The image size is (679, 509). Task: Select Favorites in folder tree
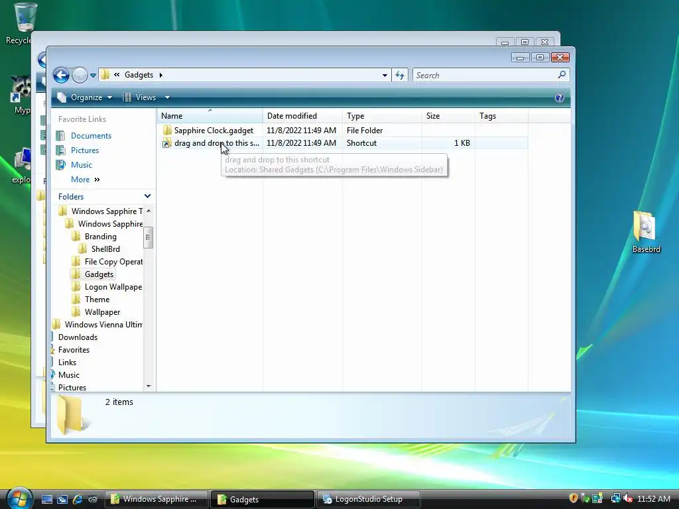tap(74, 350)
